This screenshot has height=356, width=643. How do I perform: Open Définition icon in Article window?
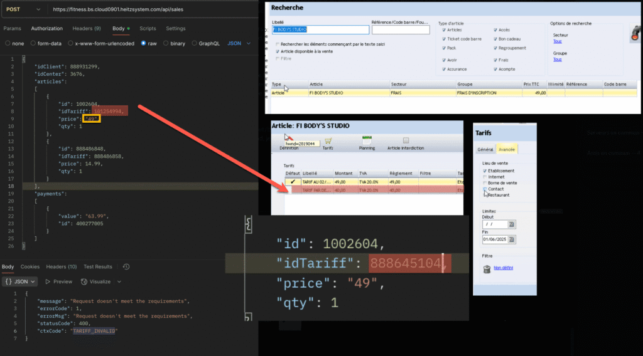click(x=289, y=138)
